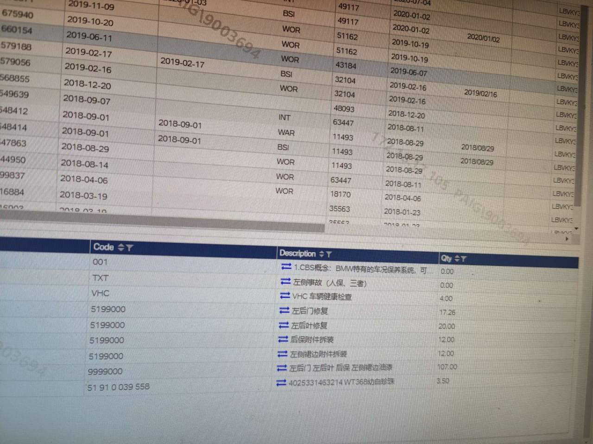Screen dimensions: 593x444
Task: Click the swap icon beside 1.CBS概念 description
Action: tap(286, 267)
